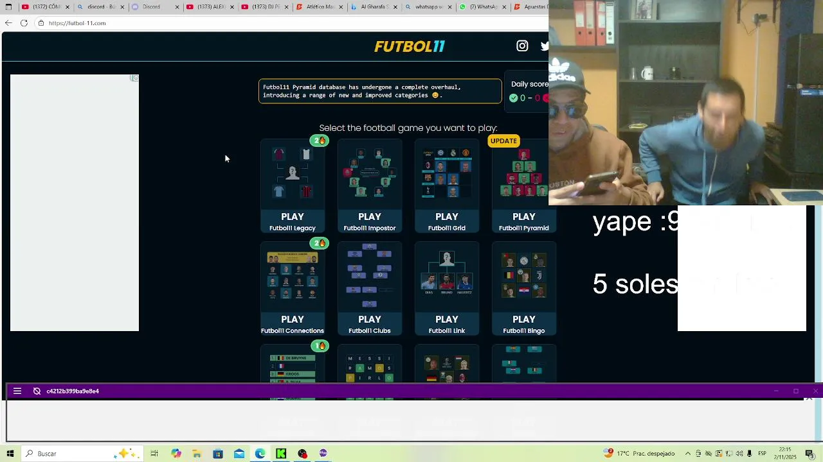Click the hidden-eye icon in purple bar
Viewport: 823px width, 462px height.
pos(37,391)
